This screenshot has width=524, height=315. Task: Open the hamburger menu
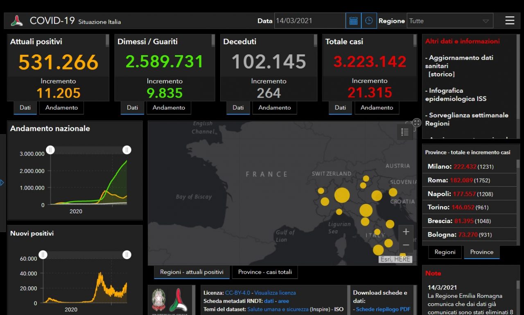click(510, 20)
